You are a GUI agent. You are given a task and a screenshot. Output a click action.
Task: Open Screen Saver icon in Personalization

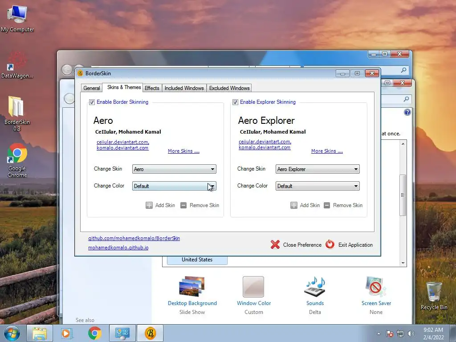click(376, 286)
